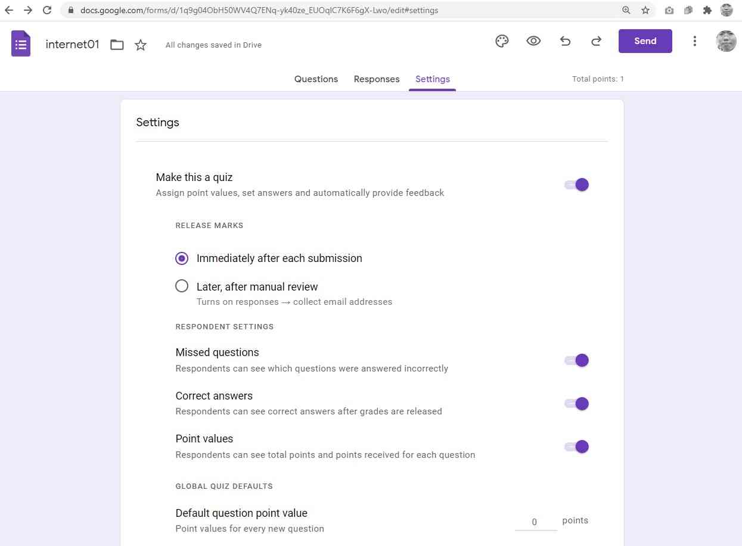Switch to the Questions tab
The width and height of the screenshot is (742, 546).
pyautogui.click(x=316, y=79)
